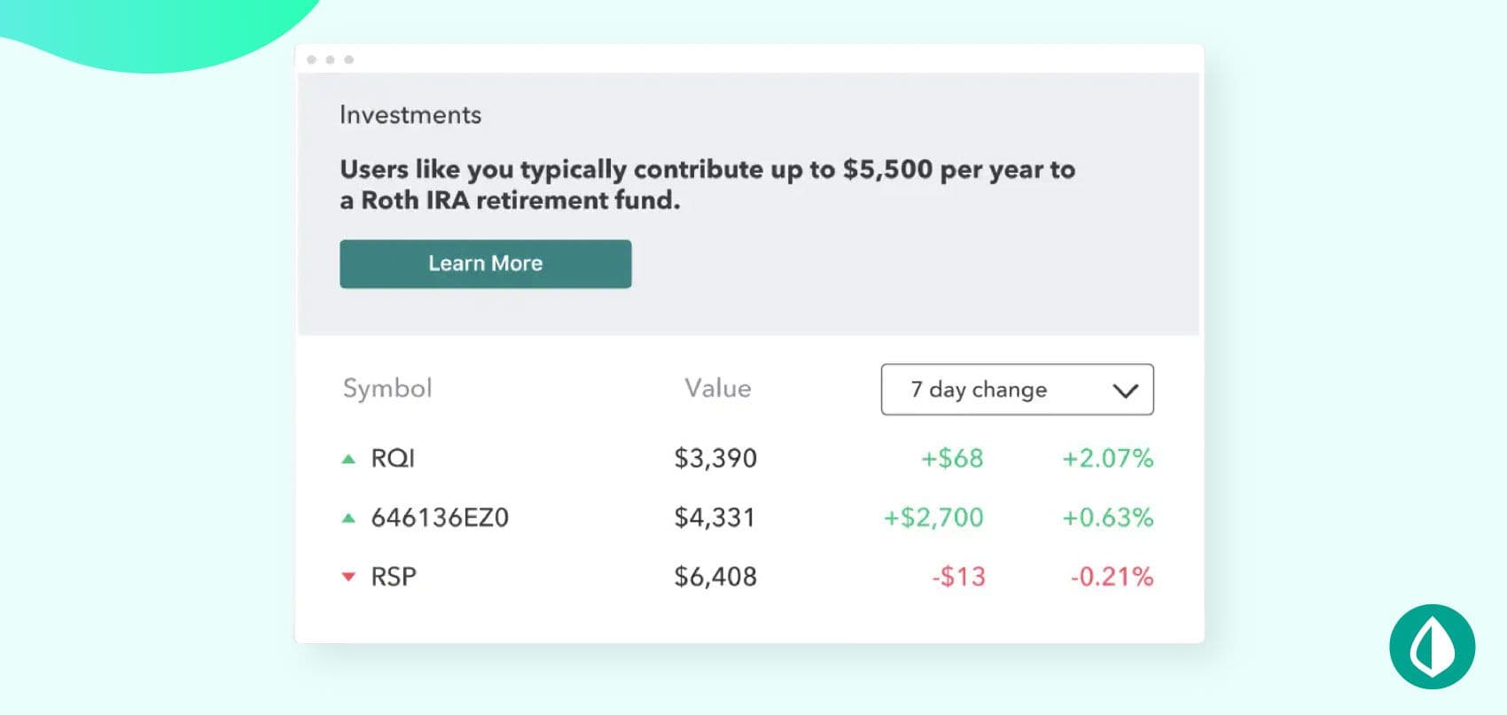Viewport: 1507px width, 715px height.
Task: Click the second window control dot
Action: [330, 59]
